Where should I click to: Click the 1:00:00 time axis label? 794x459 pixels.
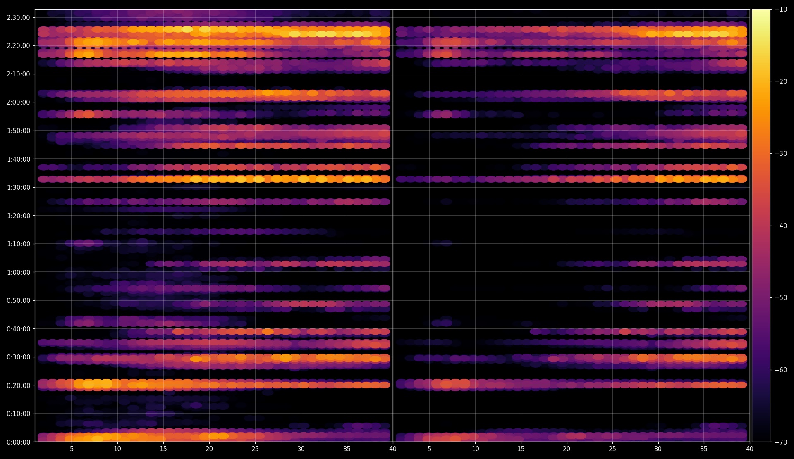[x=18, y=272]
